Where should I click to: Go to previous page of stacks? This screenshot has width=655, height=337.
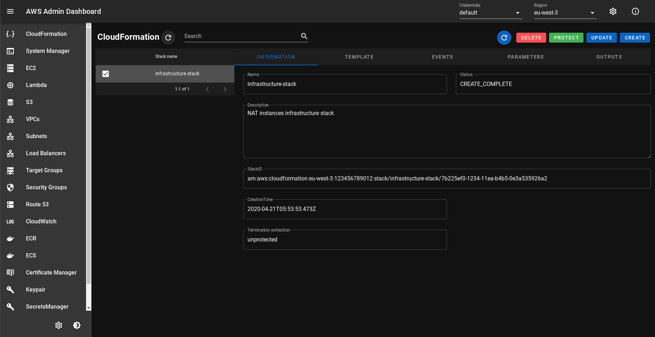207,89
